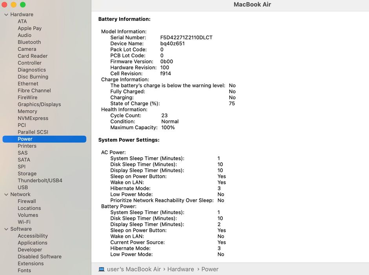This screenshot has height=275, width=369.
Task: Select Camera in the sidebar
Action: pos(27,49)
